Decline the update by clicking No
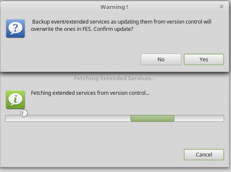This screenshot has width=231, height=172. (161, 60)
